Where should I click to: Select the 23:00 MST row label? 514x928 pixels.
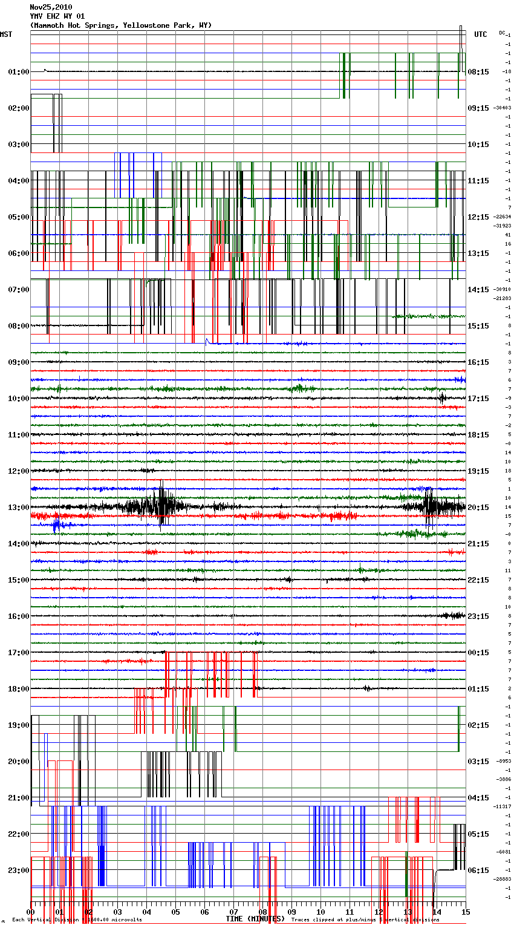coord(19,871)
